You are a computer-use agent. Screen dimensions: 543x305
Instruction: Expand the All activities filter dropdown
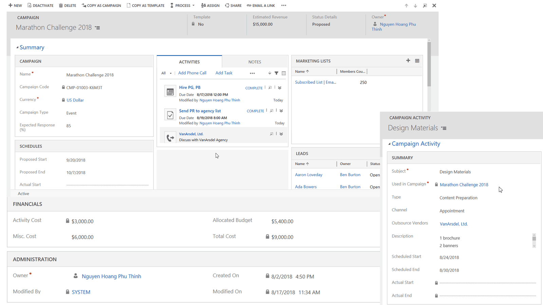(x=166, y=73)
